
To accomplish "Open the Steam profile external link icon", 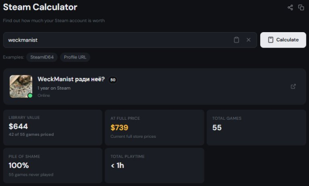I will click(293, 87).
